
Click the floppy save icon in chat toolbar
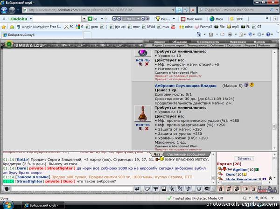pos(164,188)
